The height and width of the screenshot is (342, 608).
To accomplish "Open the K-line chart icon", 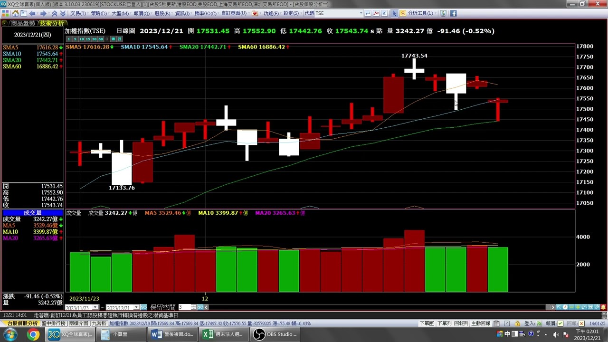I will (384, 13).
